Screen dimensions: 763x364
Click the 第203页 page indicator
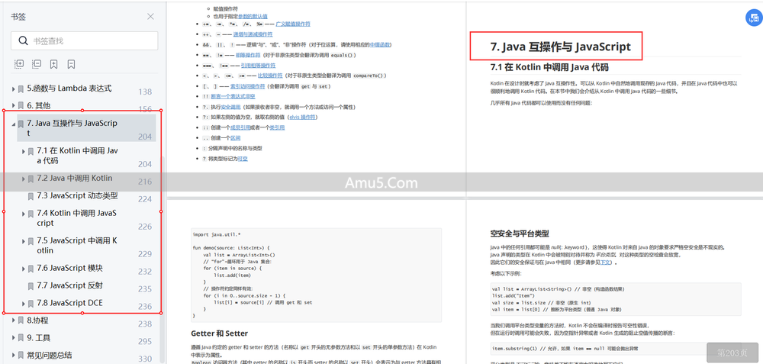(732, 353)
